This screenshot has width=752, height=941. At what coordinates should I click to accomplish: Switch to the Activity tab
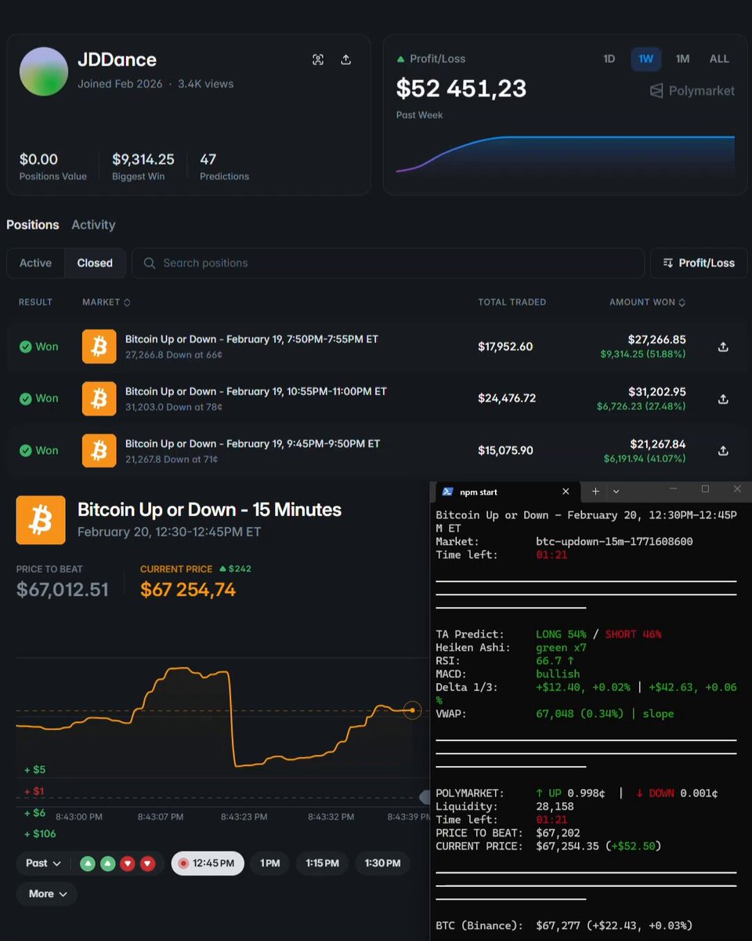tap(93, 224)
